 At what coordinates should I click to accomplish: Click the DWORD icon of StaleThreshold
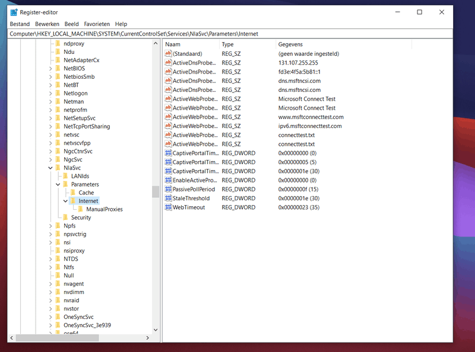[x=168, y=198]
